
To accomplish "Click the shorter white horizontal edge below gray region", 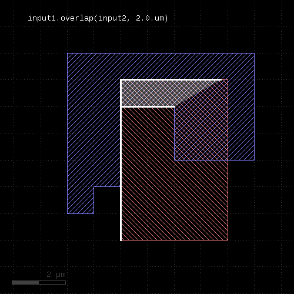I will pyautogui.click(x=148, y=107).
